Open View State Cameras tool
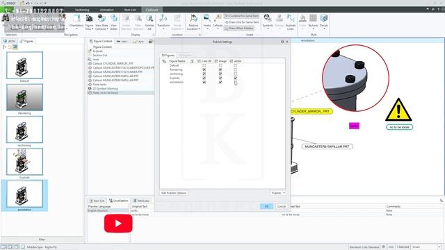This screenshot has height=250, width=445. tap(102, 22)
